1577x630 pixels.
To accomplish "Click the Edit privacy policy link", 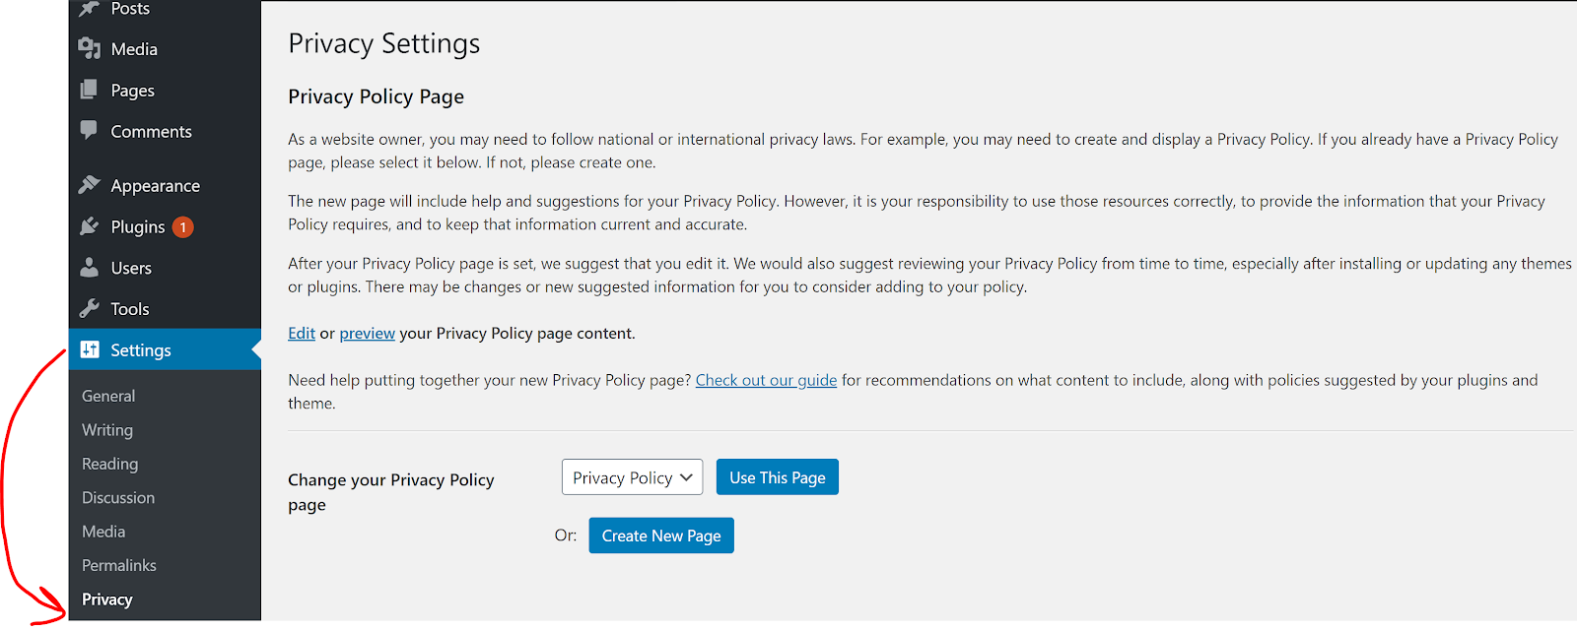I will (302, 333).
